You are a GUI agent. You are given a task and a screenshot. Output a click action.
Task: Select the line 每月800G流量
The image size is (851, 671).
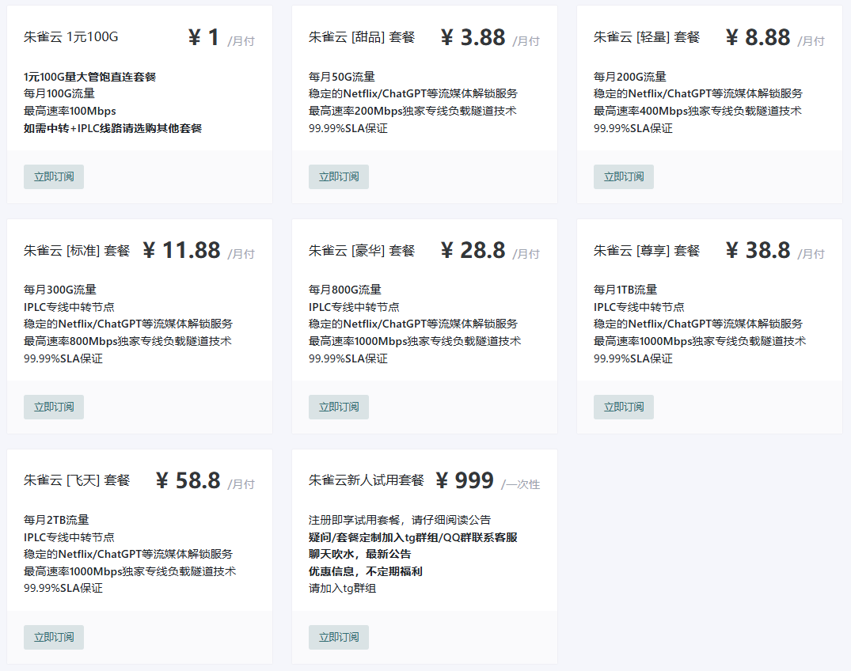click(x=345, y=290)
